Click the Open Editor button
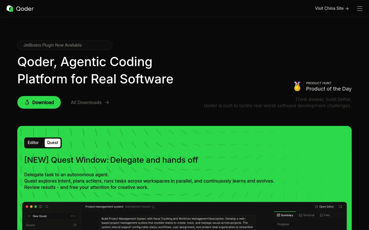369x230 pixels. click(324, 207)
